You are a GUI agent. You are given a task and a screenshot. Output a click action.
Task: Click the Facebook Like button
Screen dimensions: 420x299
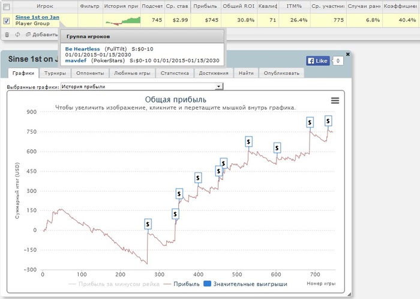(317, 61)
